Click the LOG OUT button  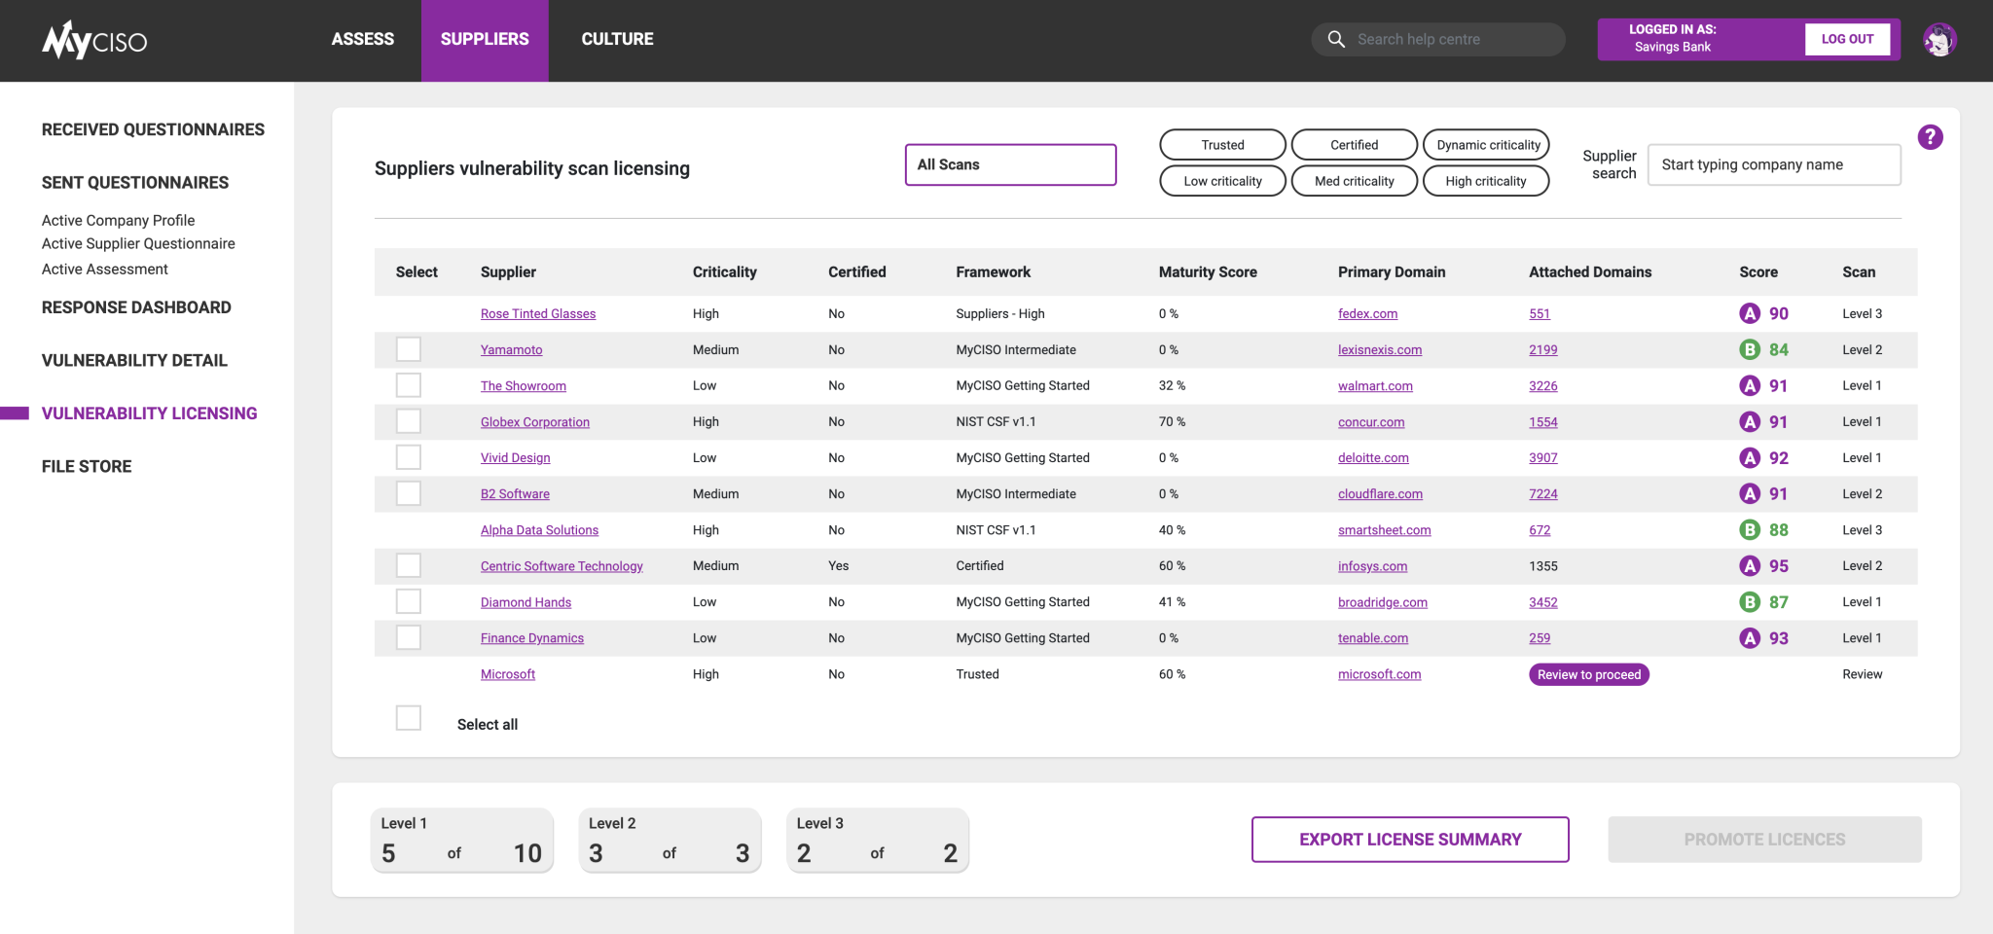[x=1847, y=39]
